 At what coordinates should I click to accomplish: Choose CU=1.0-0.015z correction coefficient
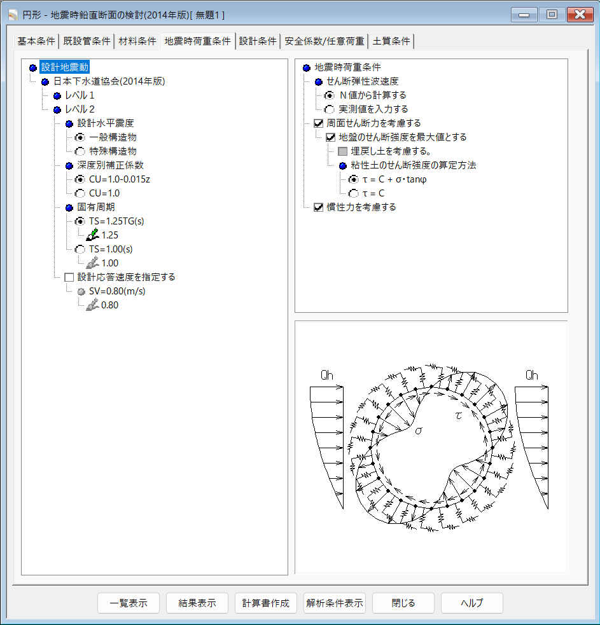(80, 179)
